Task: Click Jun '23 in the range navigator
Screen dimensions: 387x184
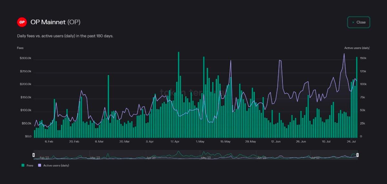Action: (x=262, y=158)
